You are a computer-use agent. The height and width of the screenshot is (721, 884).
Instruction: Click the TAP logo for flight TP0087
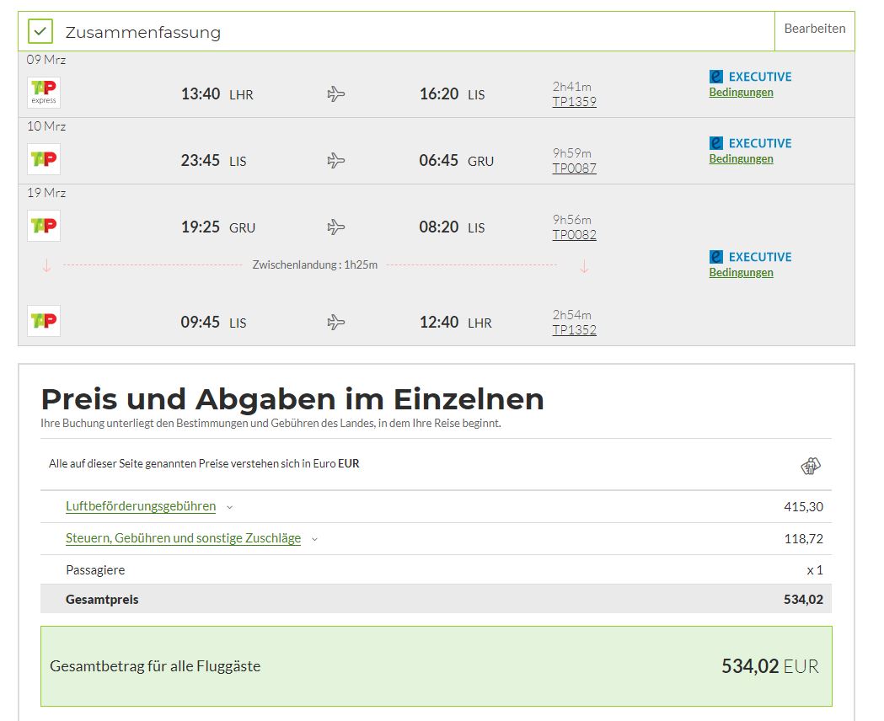click(44, 159)
